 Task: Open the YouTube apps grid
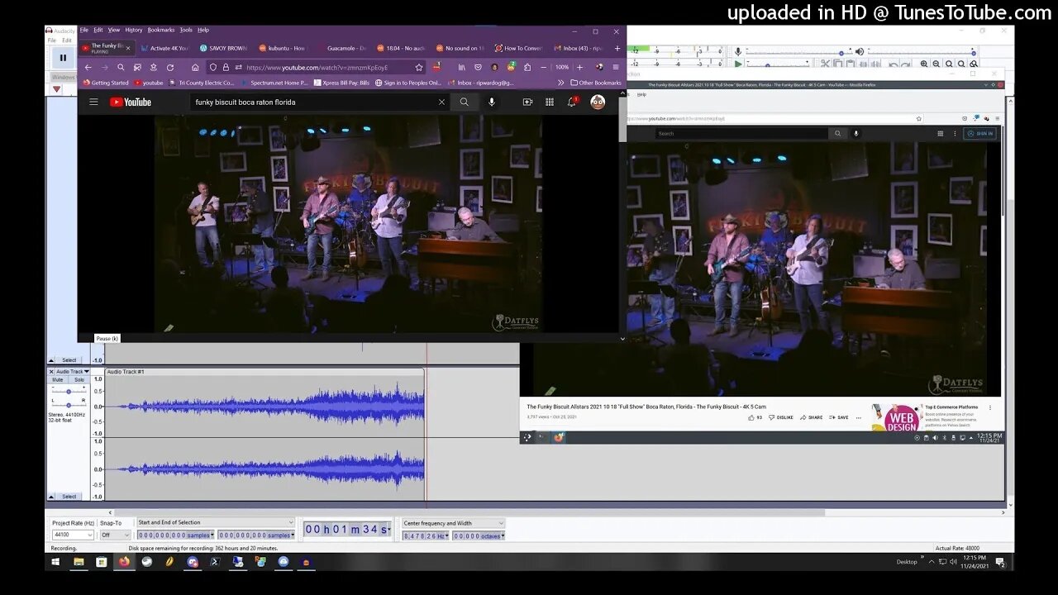[x=550, y=102]
